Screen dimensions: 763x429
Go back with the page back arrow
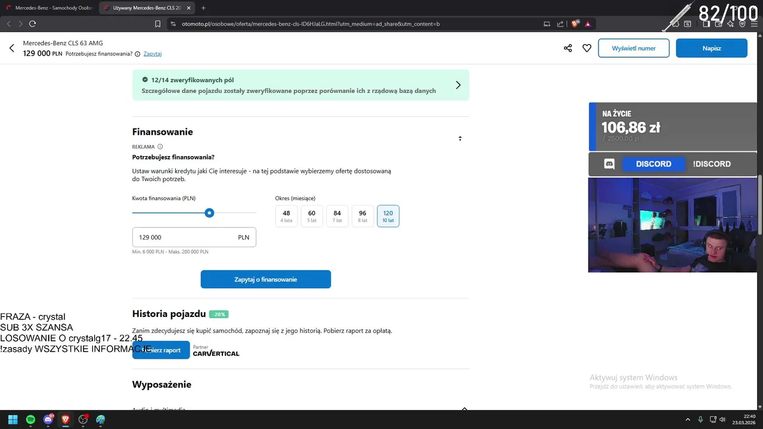click(11, 48)
